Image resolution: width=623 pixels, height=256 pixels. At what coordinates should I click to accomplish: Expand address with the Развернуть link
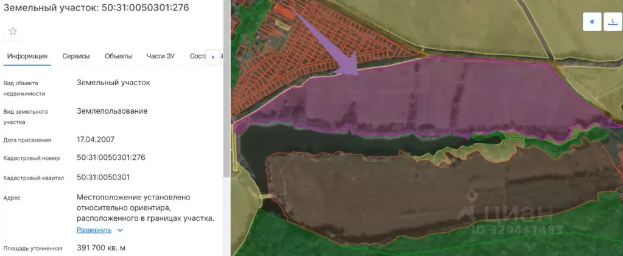(x=94, y=230)
